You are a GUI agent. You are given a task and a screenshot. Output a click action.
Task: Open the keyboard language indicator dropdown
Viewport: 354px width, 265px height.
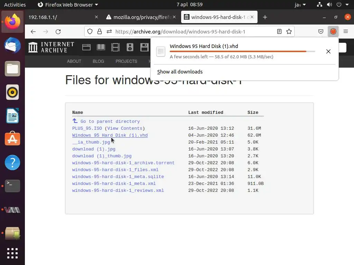(x=300, y=4)
